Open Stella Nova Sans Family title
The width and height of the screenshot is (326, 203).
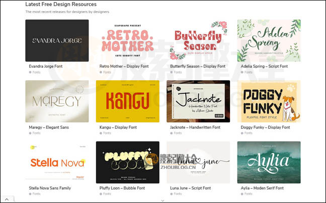click(x=50, y=188)
